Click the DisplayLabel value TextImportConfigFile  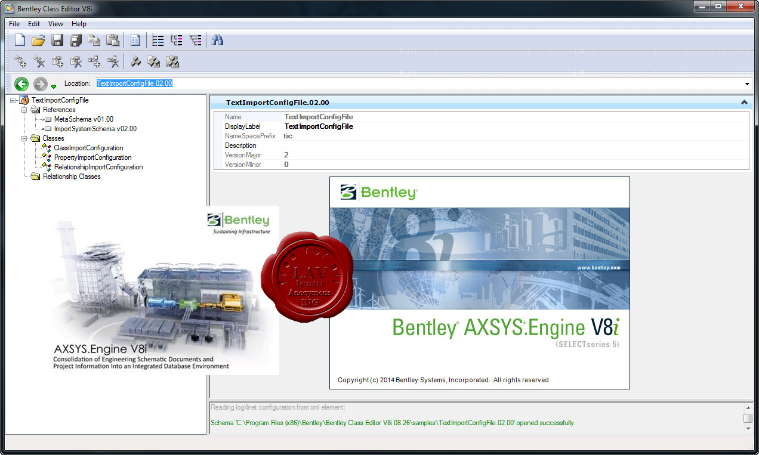(x=319, y=126)
